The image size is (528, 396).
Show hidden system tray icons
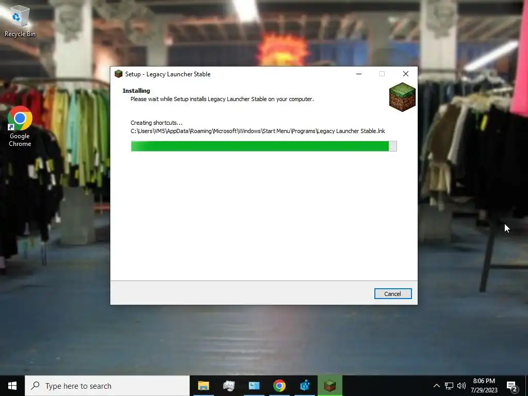pyautogui.click(x=436, y=386)
